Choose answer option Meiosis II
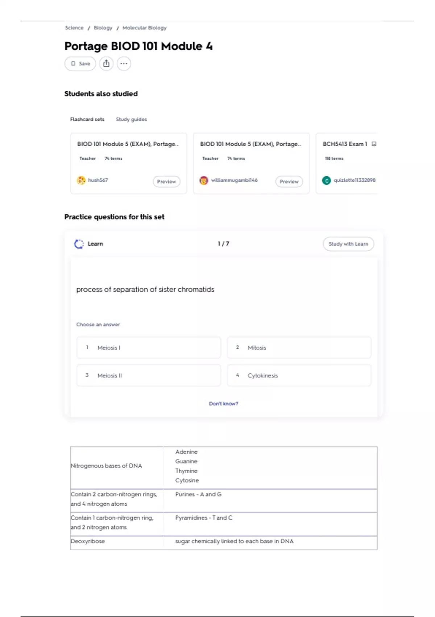 pos(149,376)
